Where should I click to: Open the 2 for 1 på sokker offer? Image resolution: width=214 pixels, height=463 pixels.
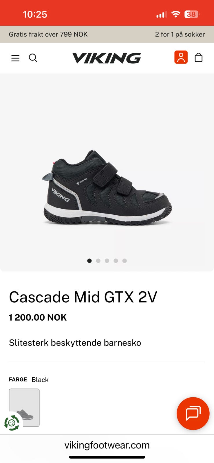point(180,34)
